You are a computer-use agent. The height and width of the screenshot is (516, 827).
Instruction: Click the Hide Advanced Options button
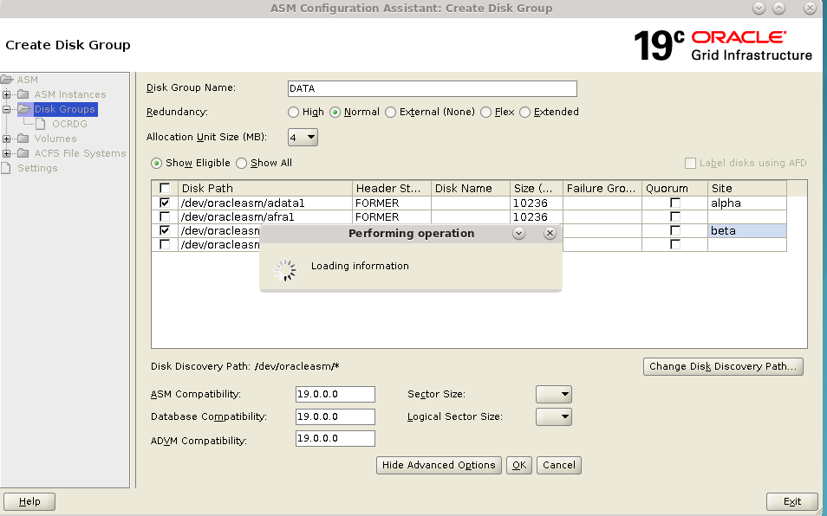click(439, 465)
